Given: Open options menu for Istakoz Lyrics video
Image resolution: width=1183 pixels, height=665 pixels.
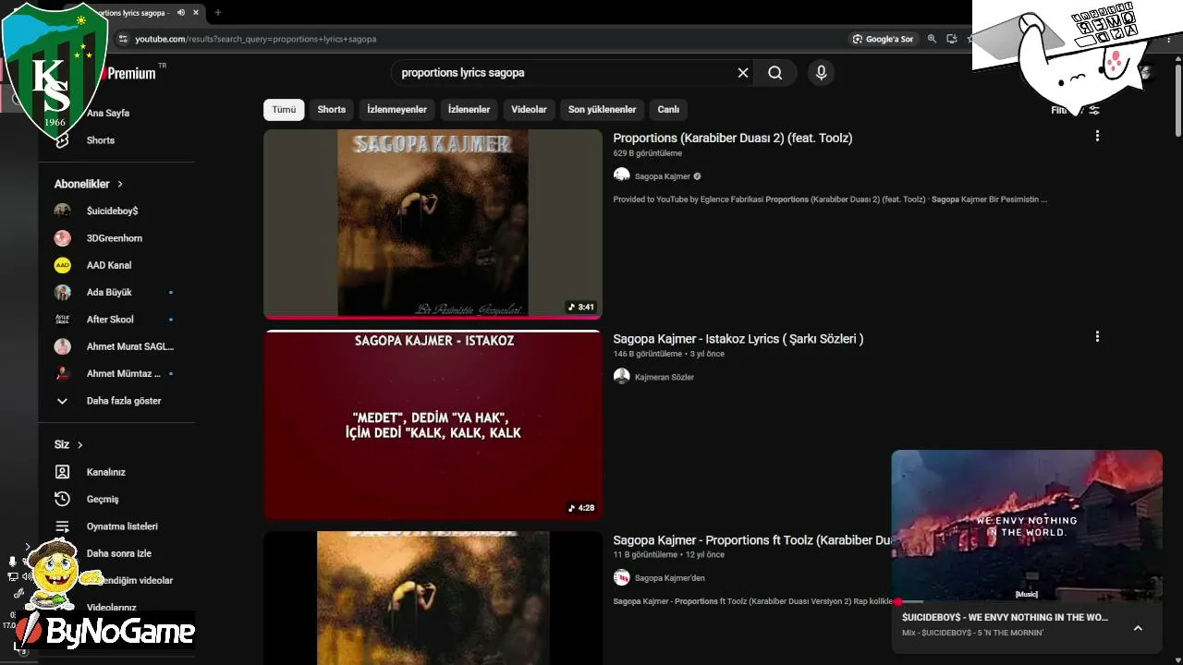Looking at the screenshot, I should (1097, 337).
